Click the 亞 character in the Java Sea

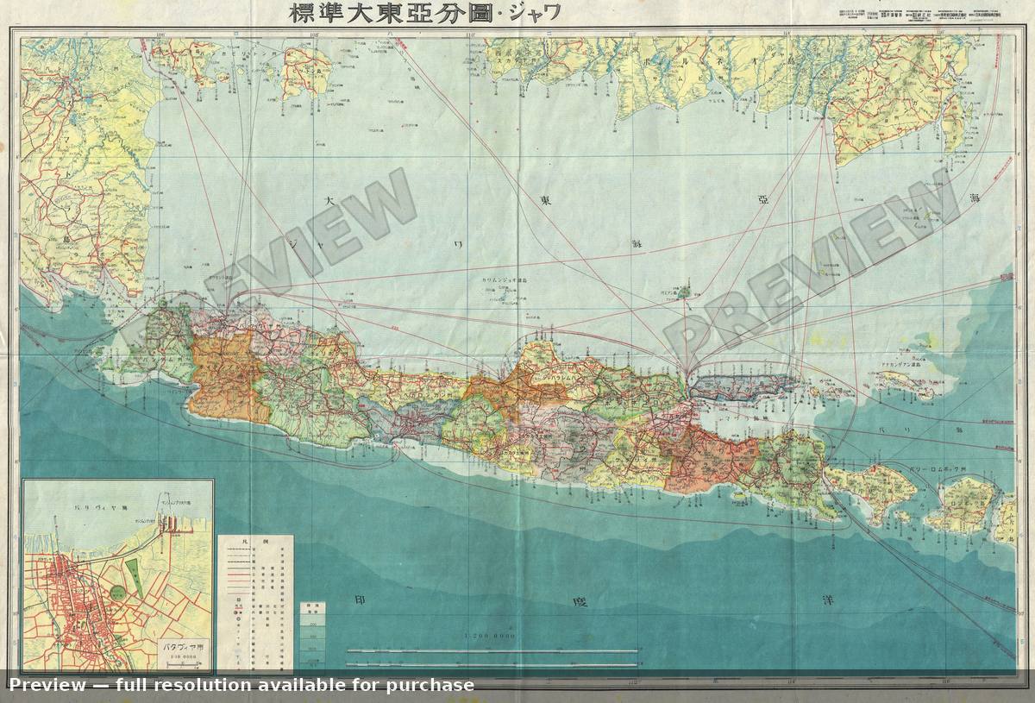pos(762,200)
